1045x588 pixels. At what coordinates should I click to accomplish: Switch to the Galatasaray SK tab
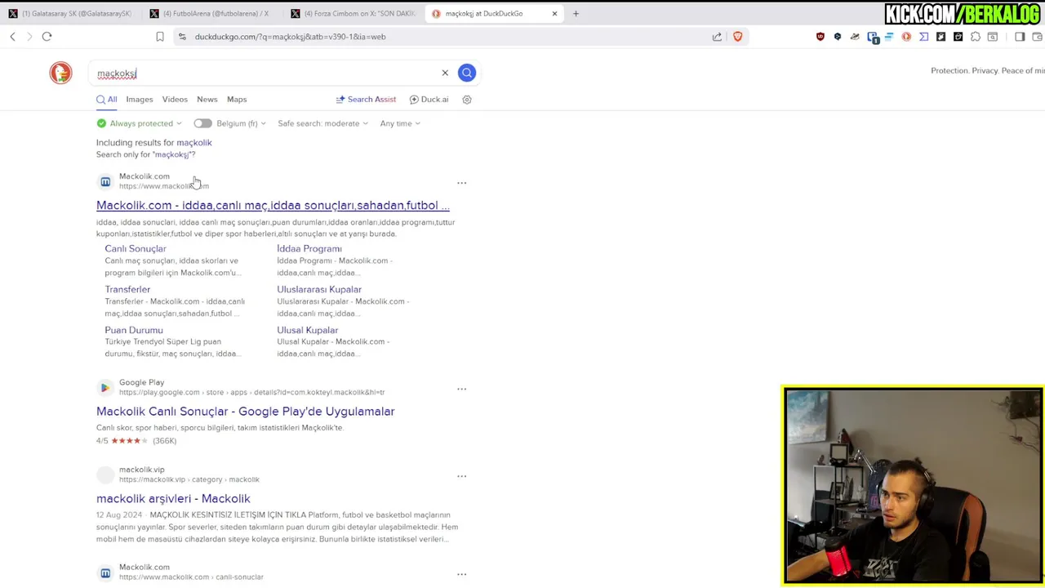70,13
